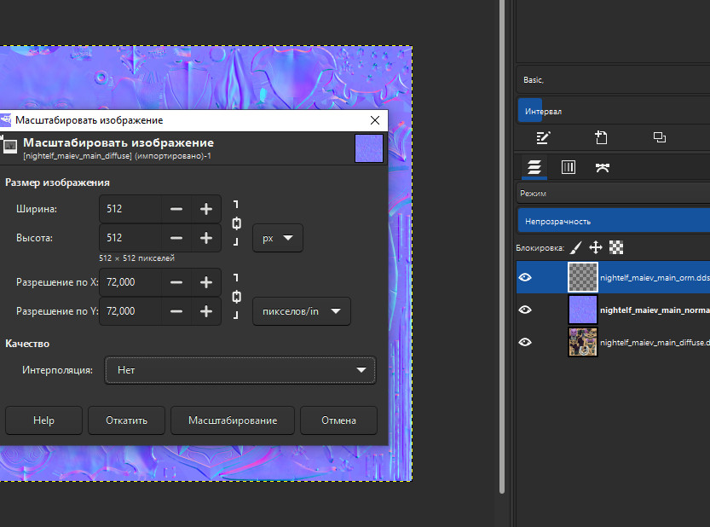
Task: Click the duplicate brush icon
Action: pos(659,137)
